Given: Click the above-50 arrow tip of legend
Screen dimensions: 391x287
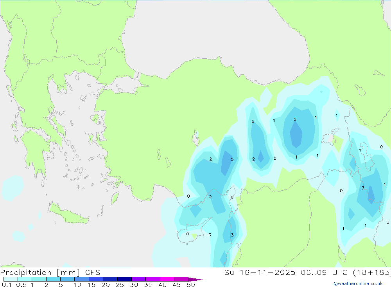Looking at the screenshot, I should point(196,279).
